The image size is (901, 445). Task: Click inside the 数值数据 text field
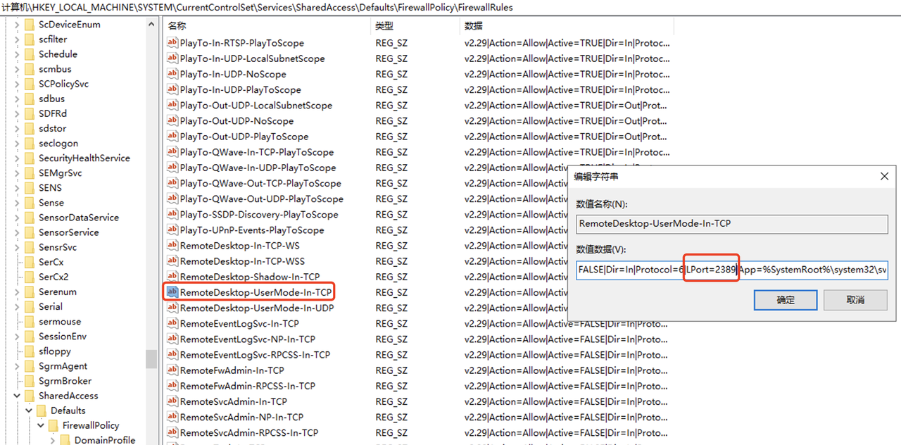point(732,270)
